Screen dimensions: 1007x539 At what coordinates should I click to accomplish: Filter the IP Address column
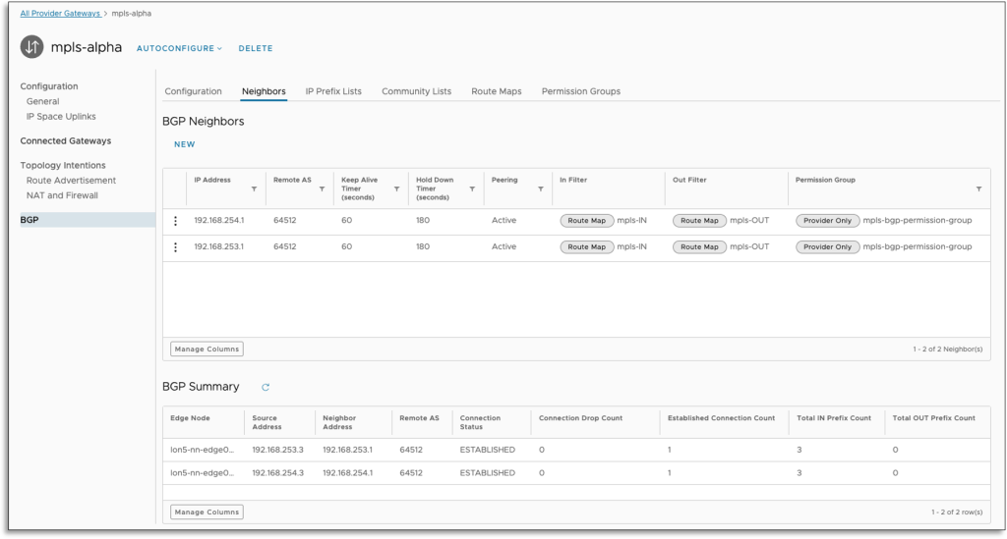click(254, 189)
